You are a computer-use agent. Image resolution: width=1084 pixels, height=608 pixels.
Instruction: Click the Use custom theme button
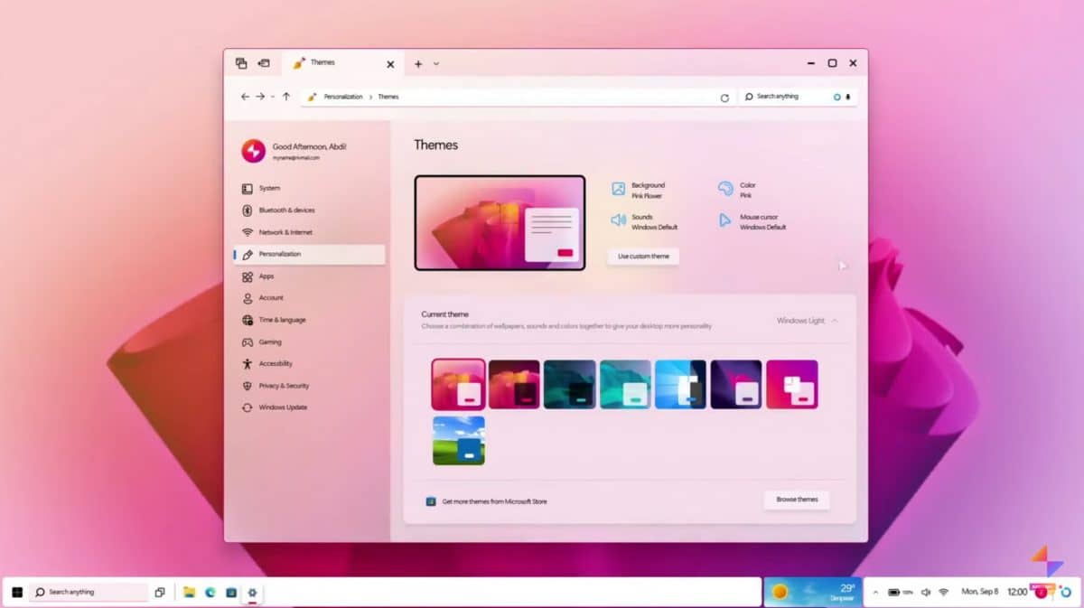coord(643,256)
